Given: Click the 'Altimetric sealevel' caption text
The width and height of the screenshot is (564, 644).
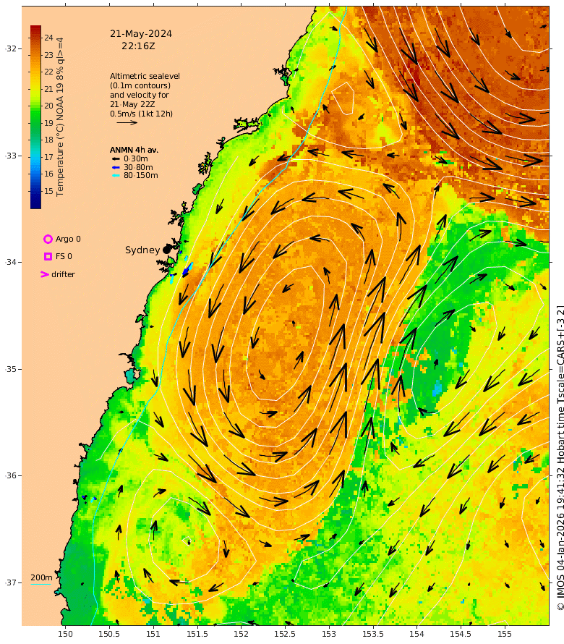Looking at the screenshot, I should tap(145, 76).
